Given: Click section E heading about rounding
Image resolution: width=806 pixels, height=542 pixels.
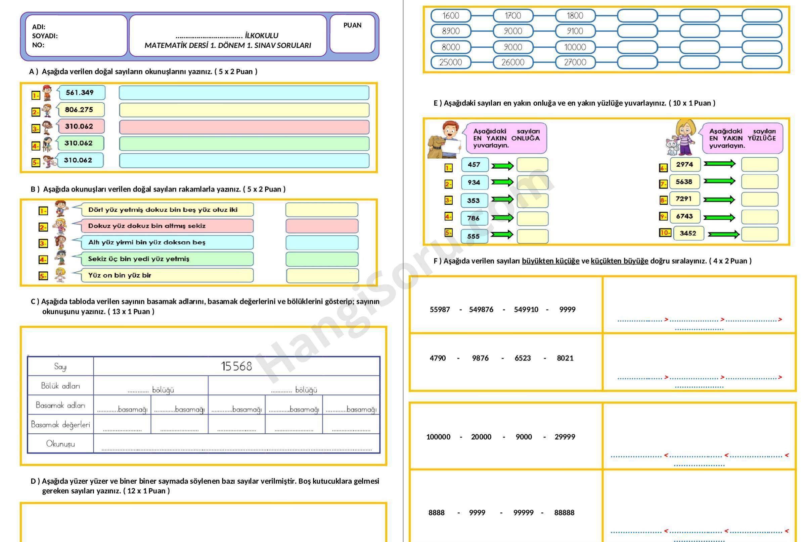Looking at the screenshot, I should (575, 103).
